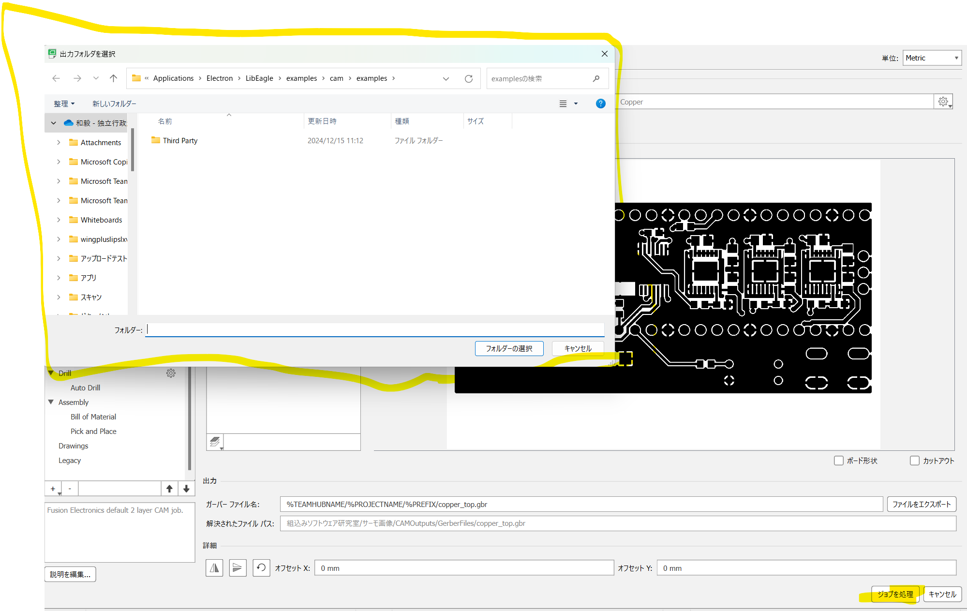Viewport: 967px width, 611px height.
Task: Click the フォルダー path input field
Action: tap(375, 330)
